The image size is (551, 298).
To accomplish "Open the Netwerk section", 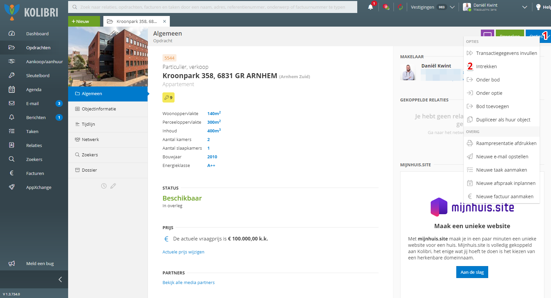I will pyautogui.click(x=108, y=140).
